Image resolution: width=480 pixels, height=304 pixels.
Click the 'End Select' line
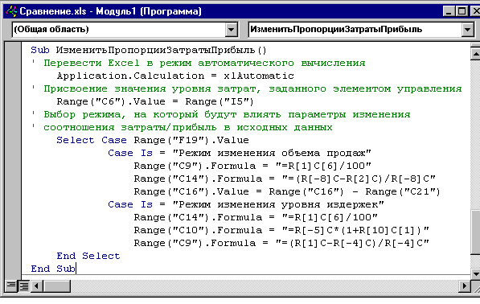coord(88,256)
